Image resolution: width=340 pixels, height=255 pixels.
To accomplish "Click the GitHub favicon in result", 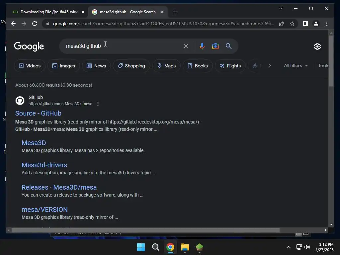I will click(20, 101).
